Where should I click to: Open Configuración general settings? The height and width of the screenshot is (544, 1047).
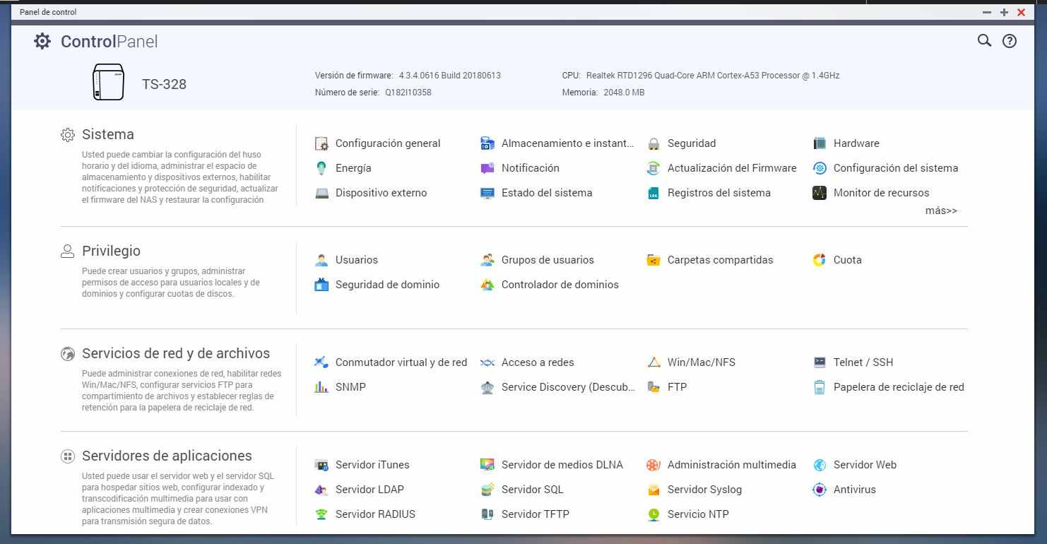coord(387,143)
